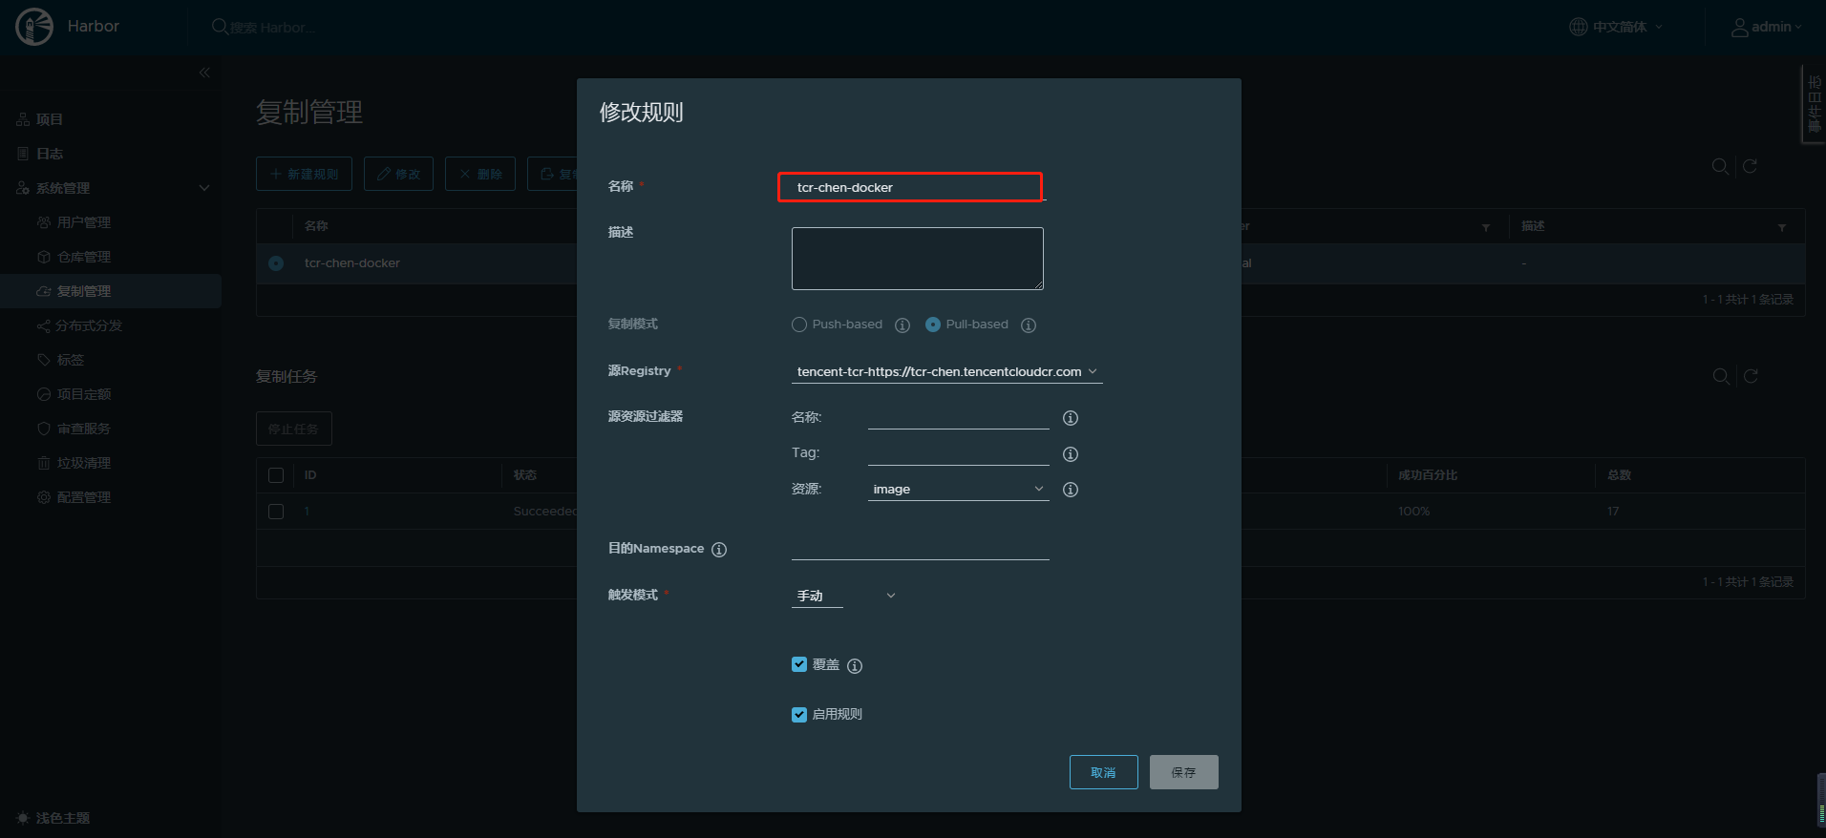Expand the 触发模式 手动 dropdown
The image size is (1826, 838).
844,596
